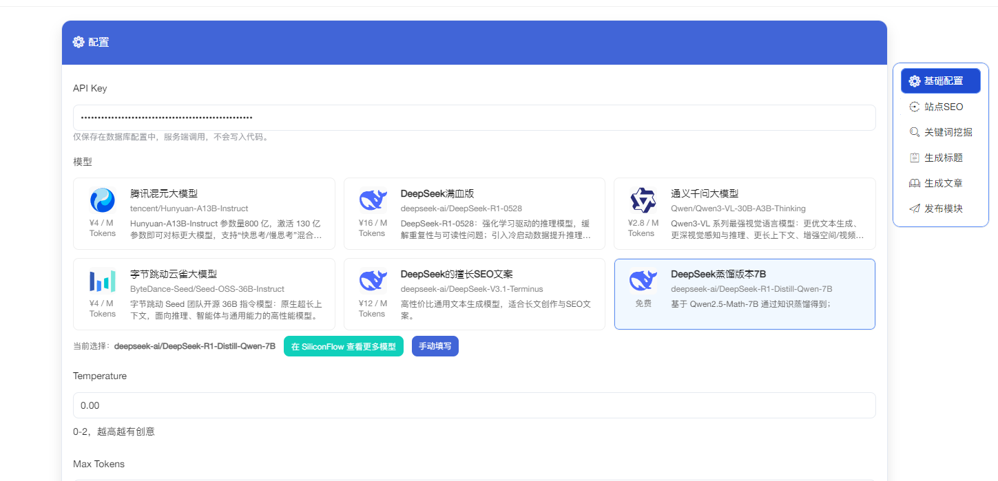998x481 pixels.
Task: Click the magnifier icon for 关键词挖掘
Action: click(x=915, y=132)
